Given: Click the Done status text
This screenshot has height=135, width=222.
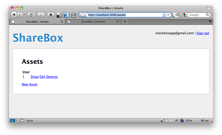Looking at the screenshot, I should pos(30,121).
